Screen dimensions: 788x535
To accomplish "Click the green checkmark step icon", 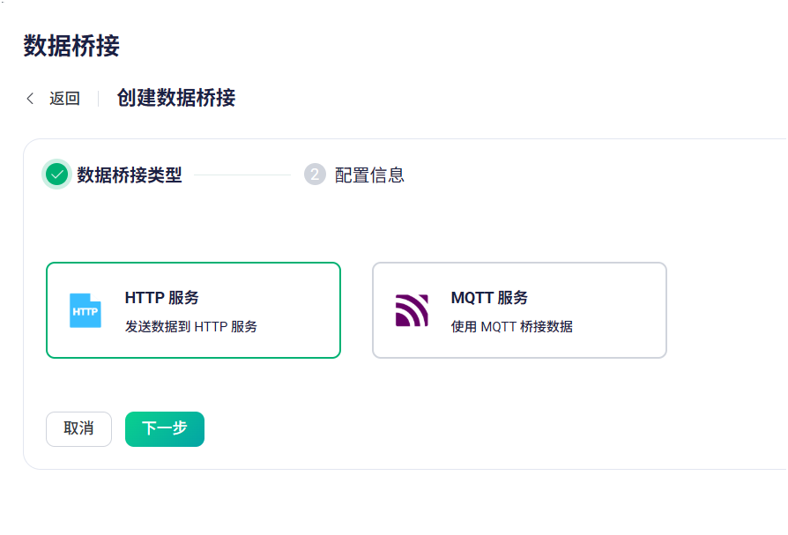I will tap(56, 175).
